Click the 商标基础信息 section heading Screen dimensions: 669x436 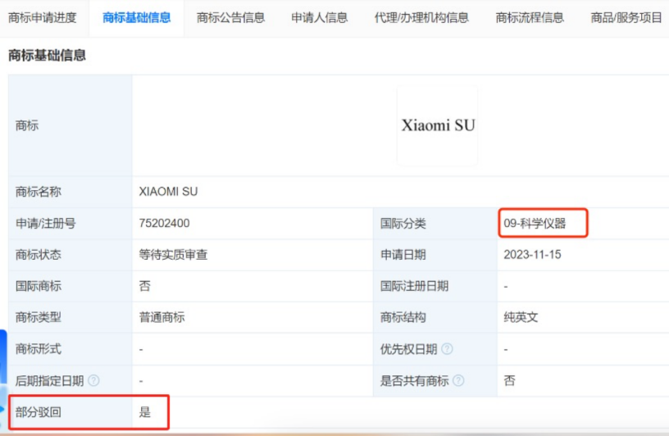pyautogui.click(x=47, y=56)
